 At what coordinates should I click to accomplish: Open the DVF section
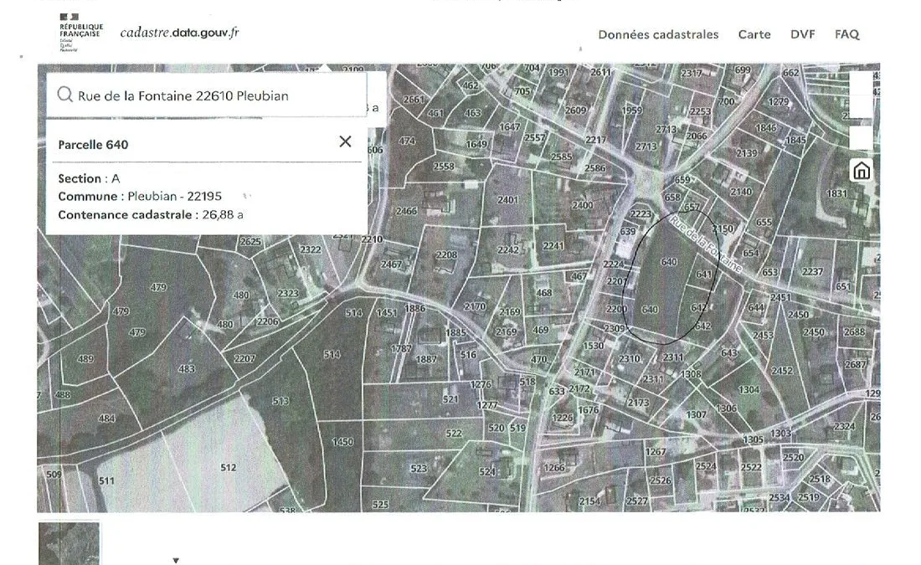tap(802, 34)
